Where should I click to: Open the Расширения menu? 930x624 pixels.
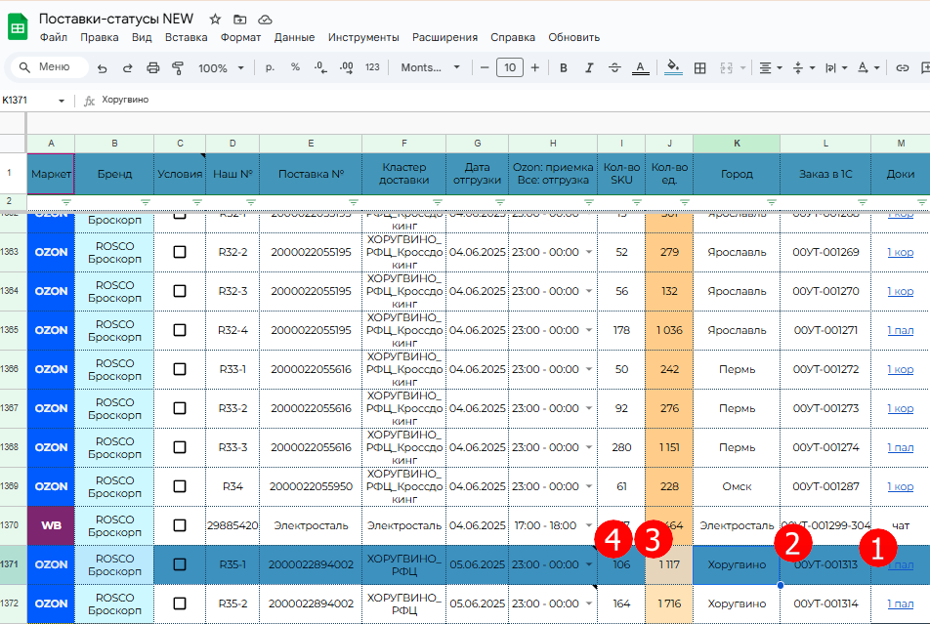click(x=444, y=37)
